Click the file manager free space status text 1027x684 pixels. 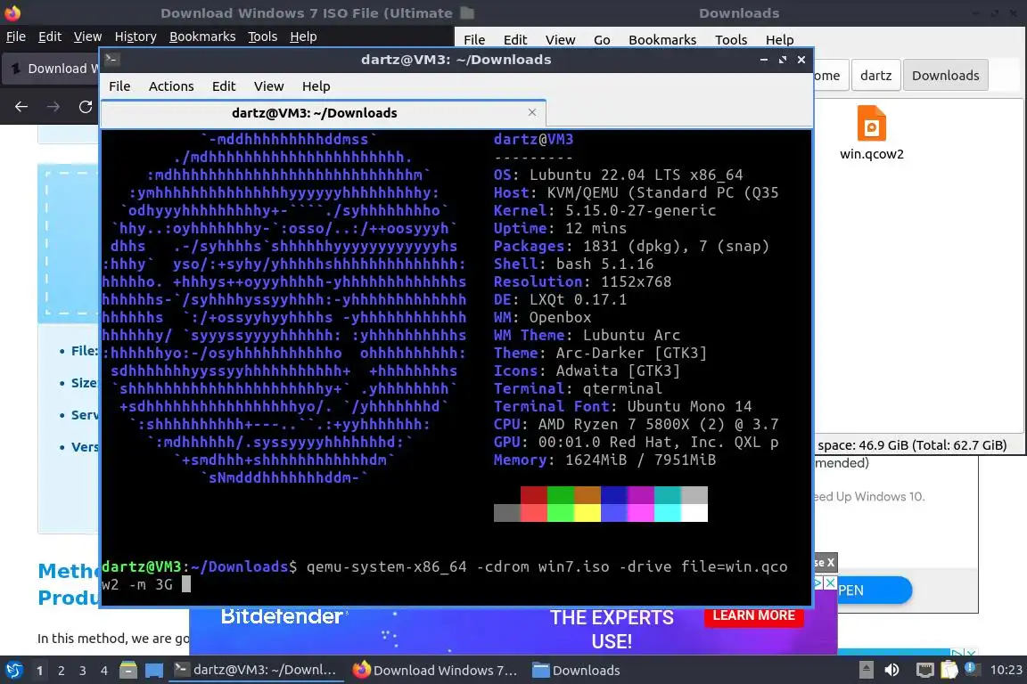pyautogui.click(x=912, y=445)
